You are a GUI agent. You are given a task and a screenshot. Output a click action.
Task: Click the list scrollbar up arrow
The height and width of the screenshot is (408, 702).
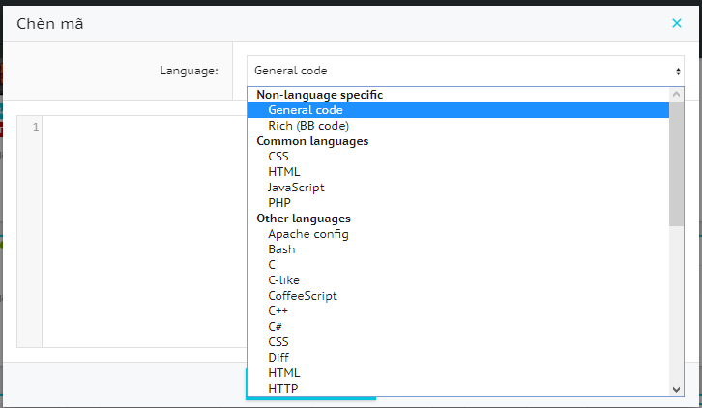point(677,95)
